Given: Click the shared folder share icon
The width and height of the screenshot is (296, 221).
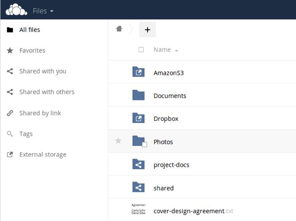Looking at the screenshot, I should (138, 187).
